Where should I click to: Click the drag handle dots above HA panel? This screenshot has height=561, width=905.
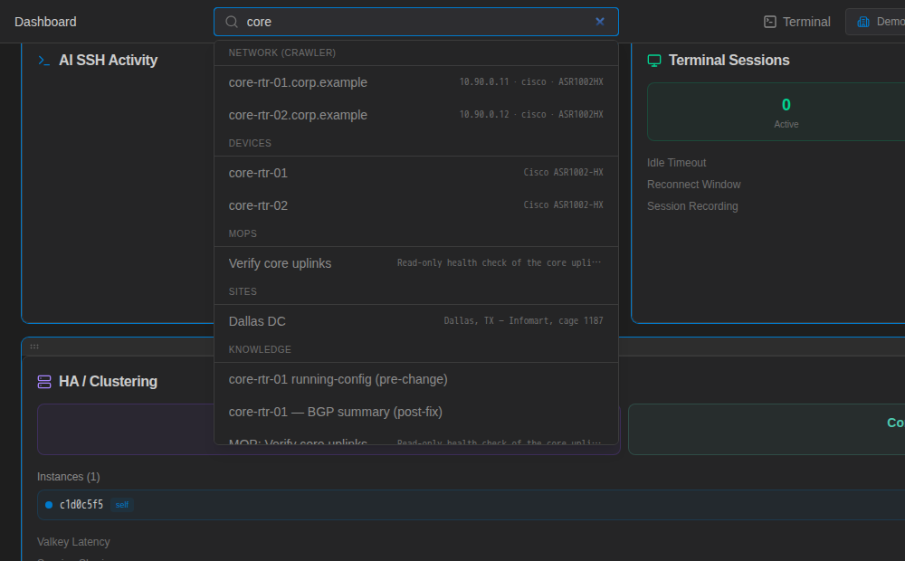(x=34, y=347)
